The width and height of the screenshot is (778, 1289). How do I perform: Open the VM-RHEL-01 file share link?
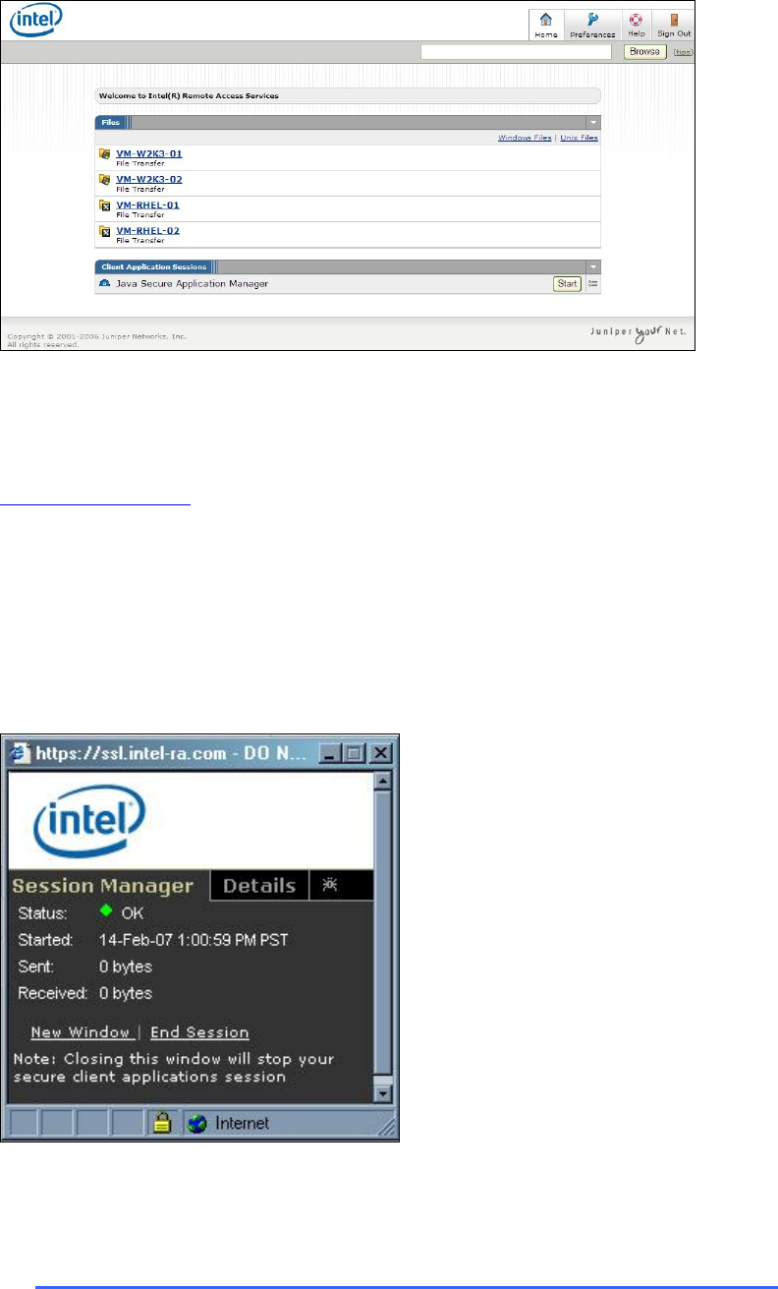click(x=147, y=205)
